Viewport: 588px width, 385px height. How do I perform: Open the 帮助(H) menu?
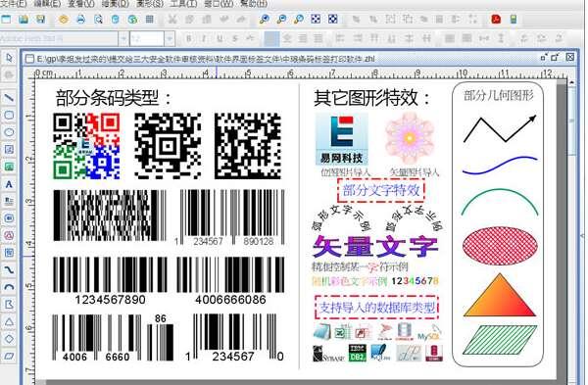(254, 3)
